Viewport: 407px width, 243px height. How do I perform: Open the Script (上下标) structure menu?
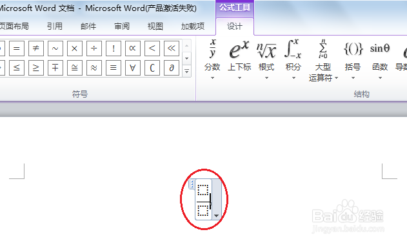239,59
